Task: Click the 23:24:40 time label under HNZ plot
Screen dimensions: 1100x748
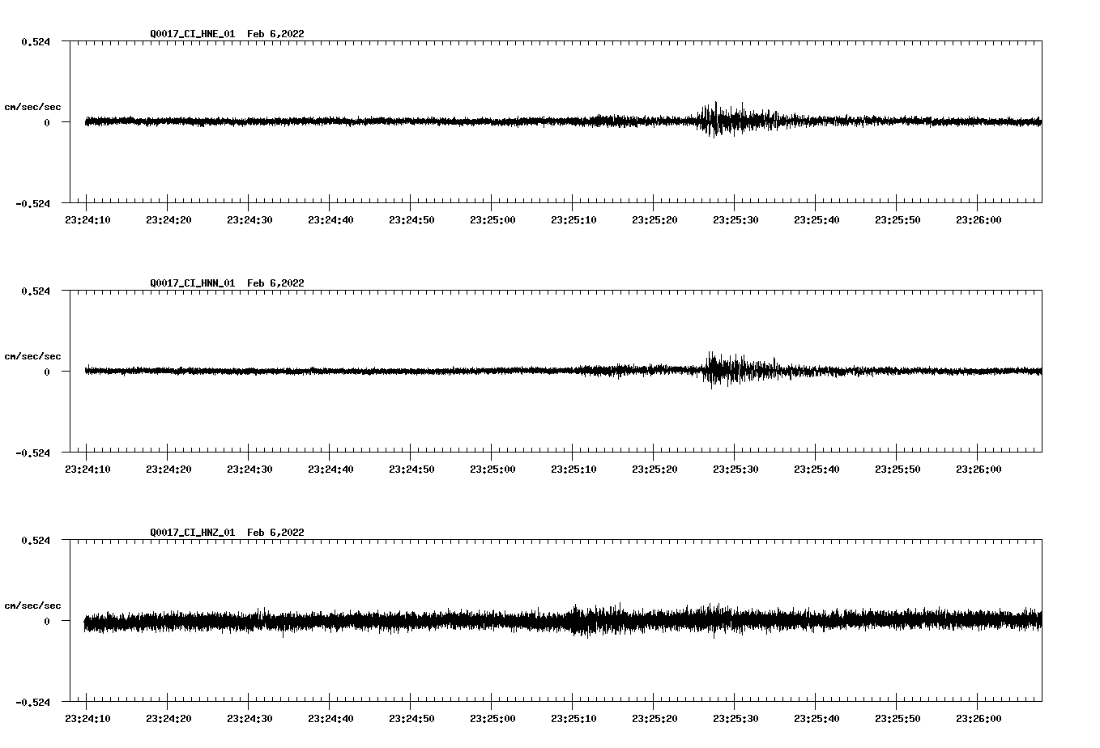Action: coord(330,719)
